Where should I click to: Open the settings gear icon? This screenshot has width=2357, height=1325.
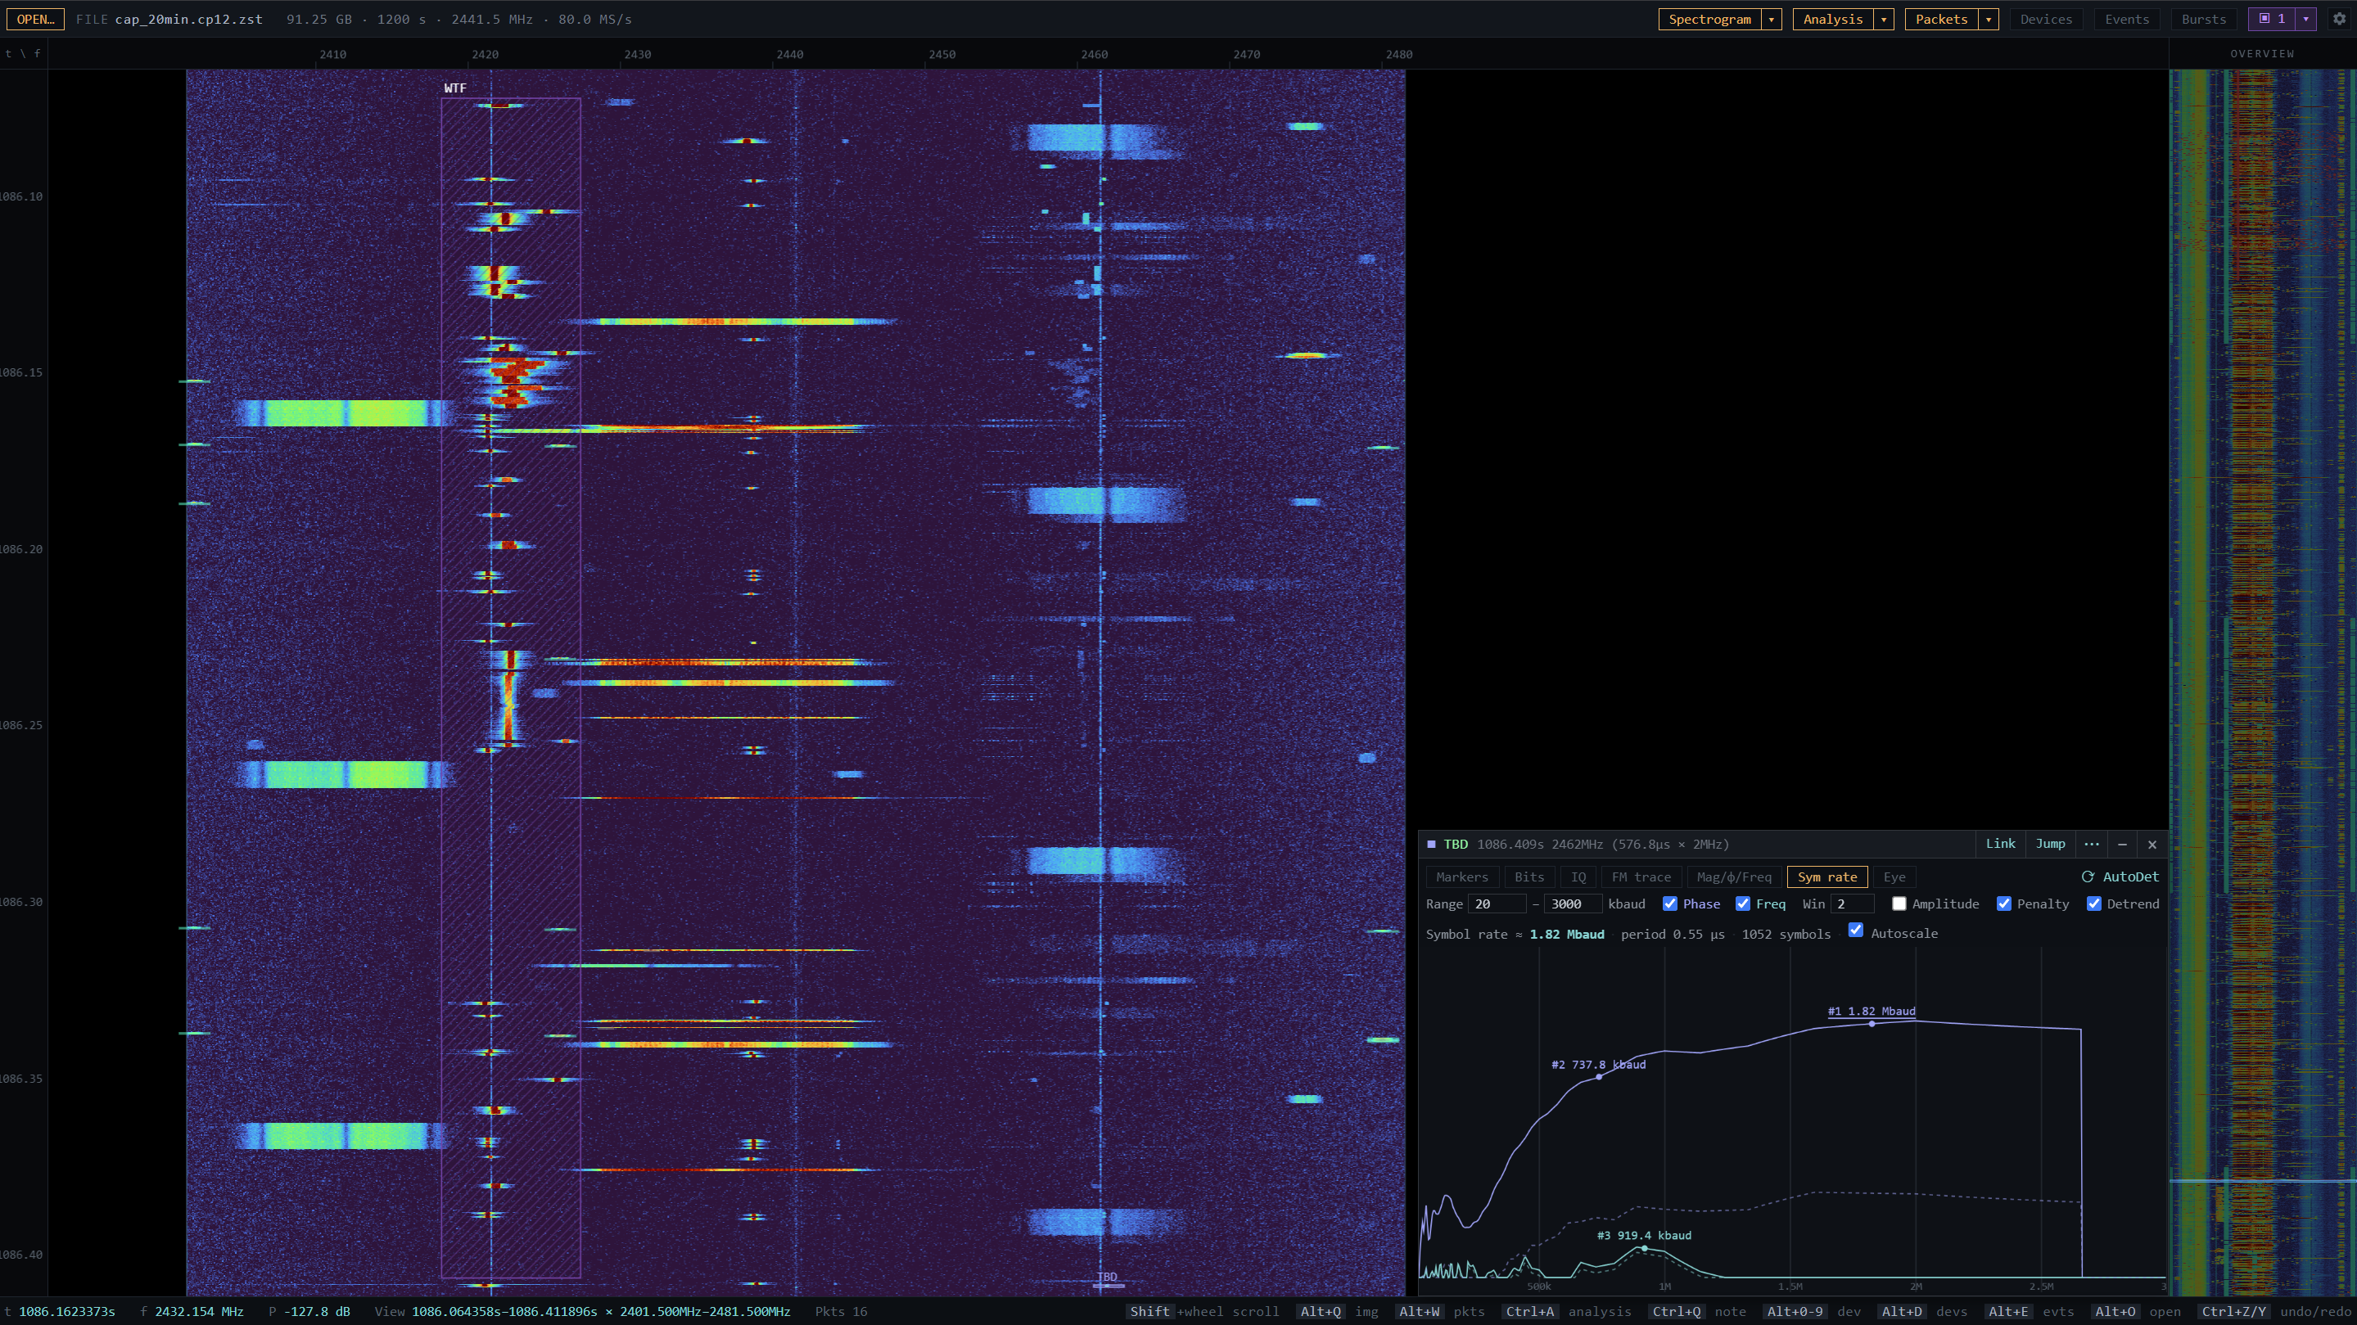2340,19
